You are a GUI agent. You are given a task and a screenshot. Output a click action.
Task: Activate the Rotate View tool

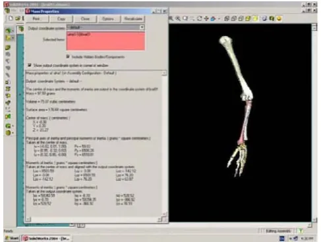(x=199, y=18)
